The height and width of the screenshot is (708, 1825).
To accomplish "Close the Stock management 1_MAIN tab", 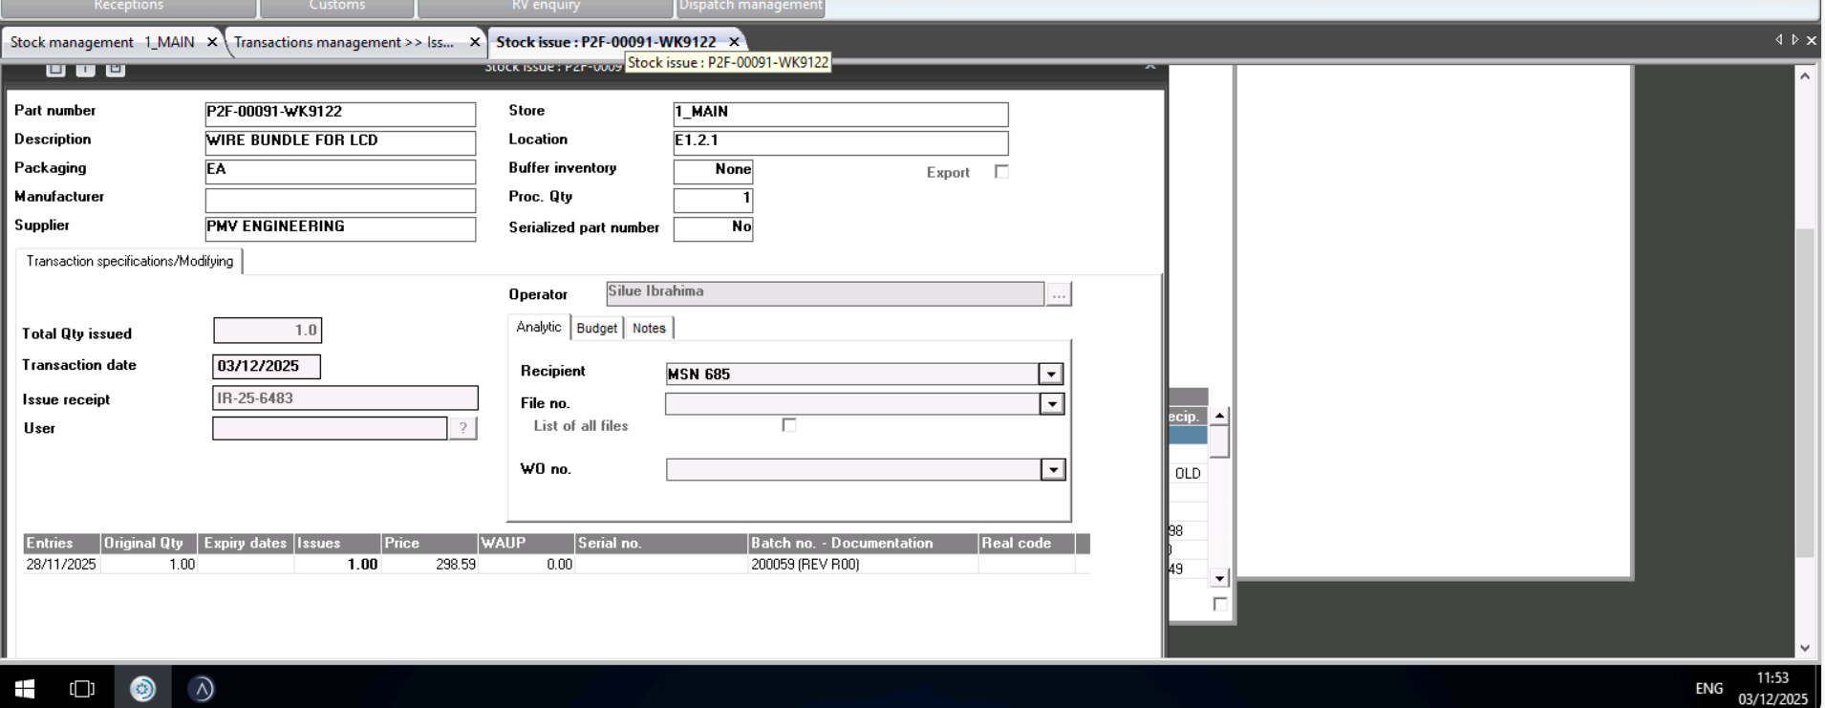I will pyautogui.click(x=212, y=42).
